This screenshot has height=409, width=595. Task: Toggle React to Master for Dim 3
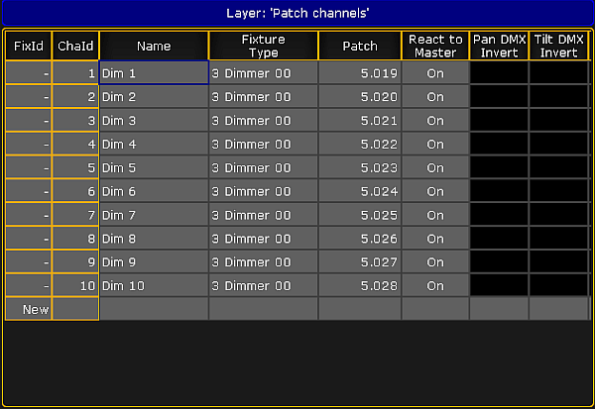click(x=435, y=120)
